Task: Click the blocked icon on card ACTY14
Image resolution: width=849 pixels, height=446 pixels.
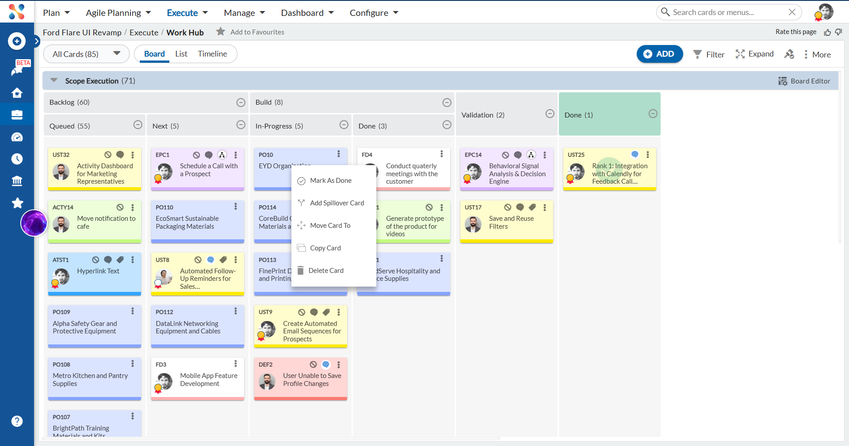Action: [x=120, y=207]
